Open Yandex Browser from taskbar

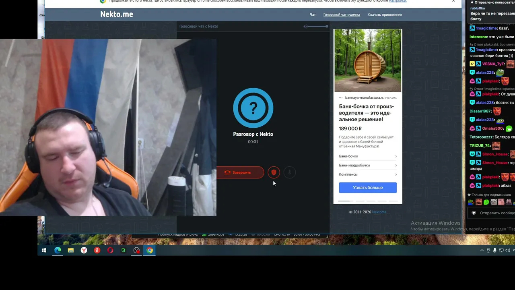84,250
